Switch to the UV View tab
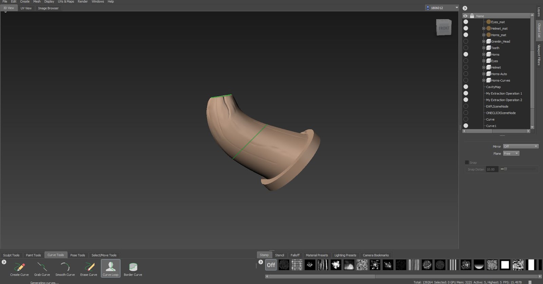The width and height of the screenshot is (543, 284). tap(26, 8)
